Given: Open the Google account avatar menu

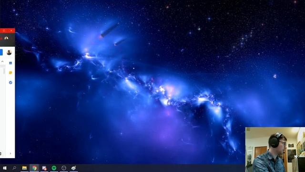Looking at the screenshot, I should click(x=9, y=52).
